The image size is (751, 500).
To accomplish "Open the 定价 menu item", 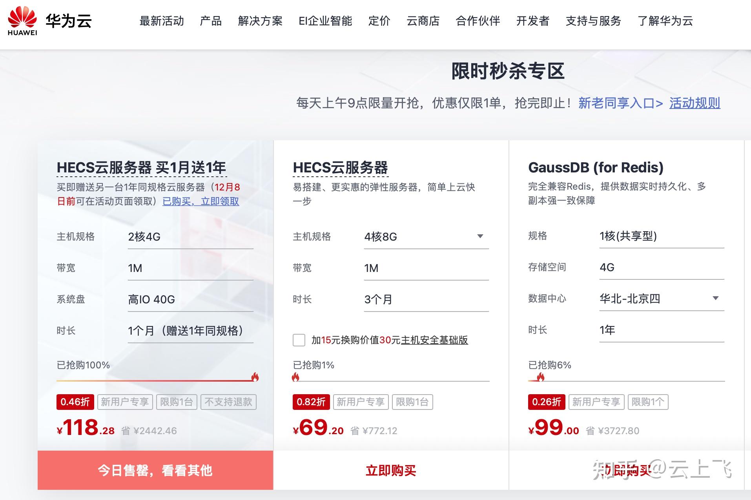I will (x=379, y=21).
